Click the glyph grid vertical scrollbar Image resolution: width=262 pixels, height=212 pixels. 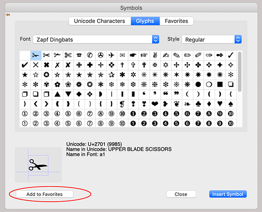point(240,71)
